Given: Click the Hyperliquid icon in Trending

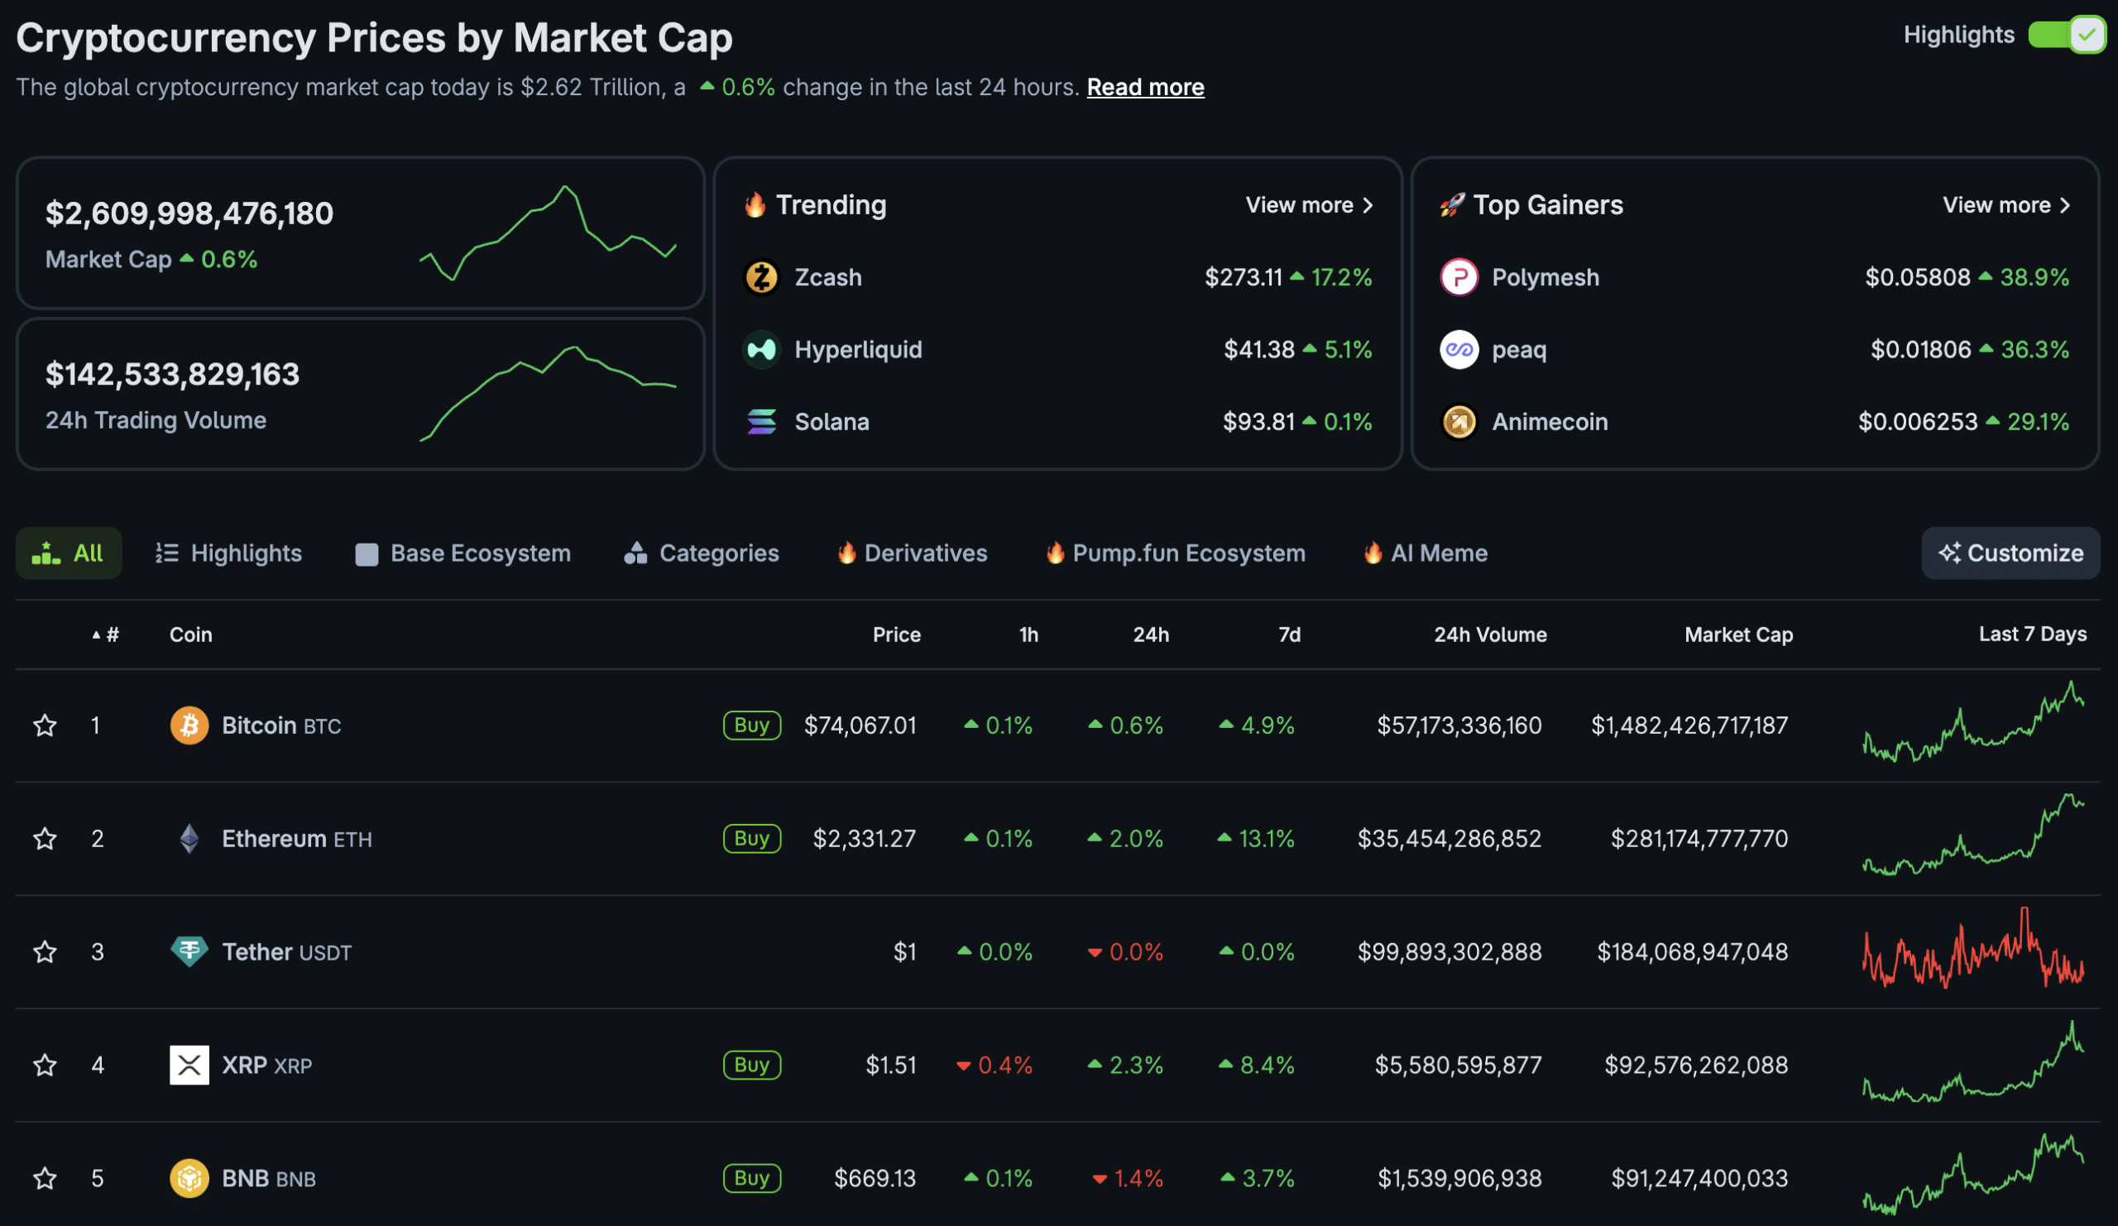Looking at the screenshot, I should [761, 350].
